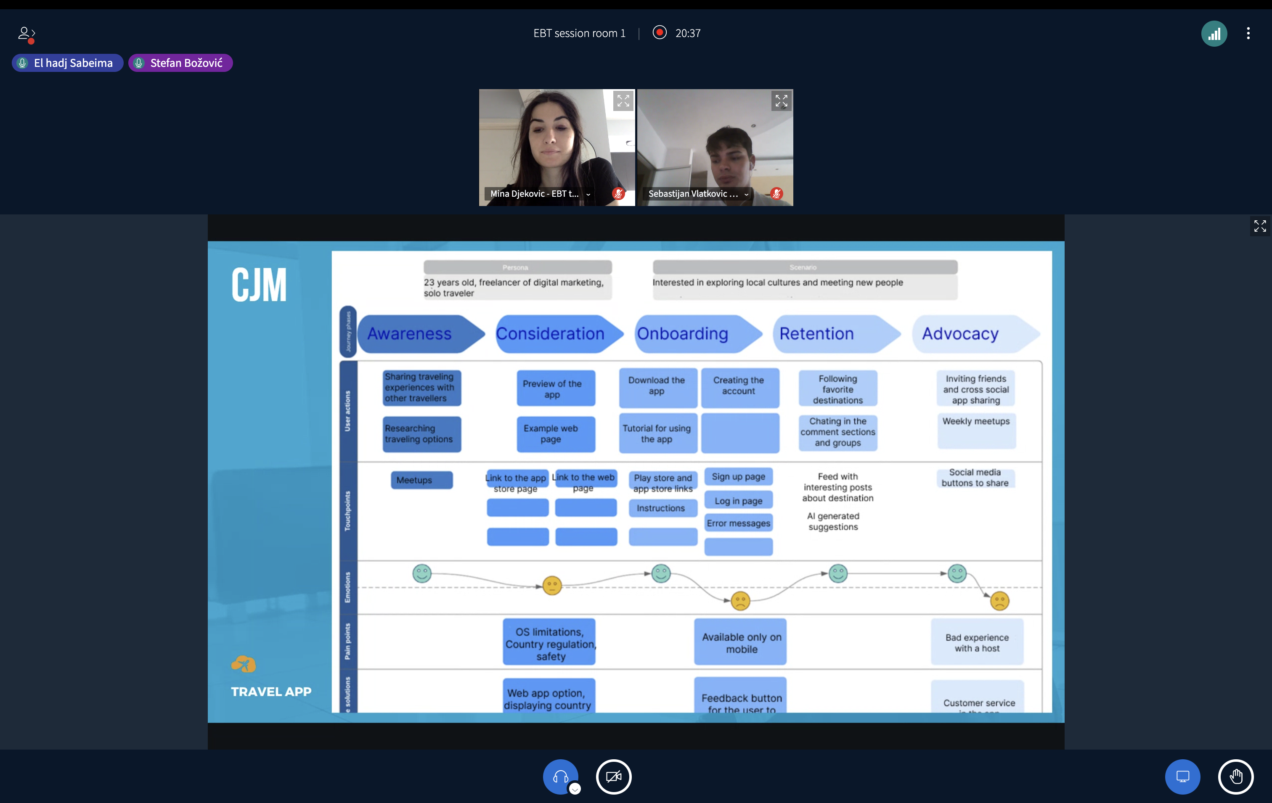Image resolution: width=1272 pixels, height=803 pixels.
Task: Click Mina Djekovic's video thumbnail
Action: 549,143
